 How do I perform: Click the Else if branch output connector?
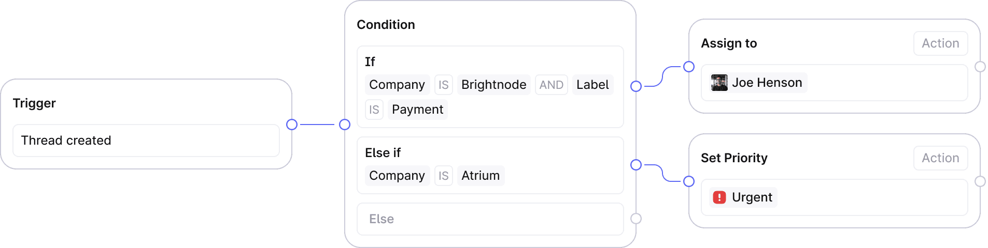click(x=636, y=165)
